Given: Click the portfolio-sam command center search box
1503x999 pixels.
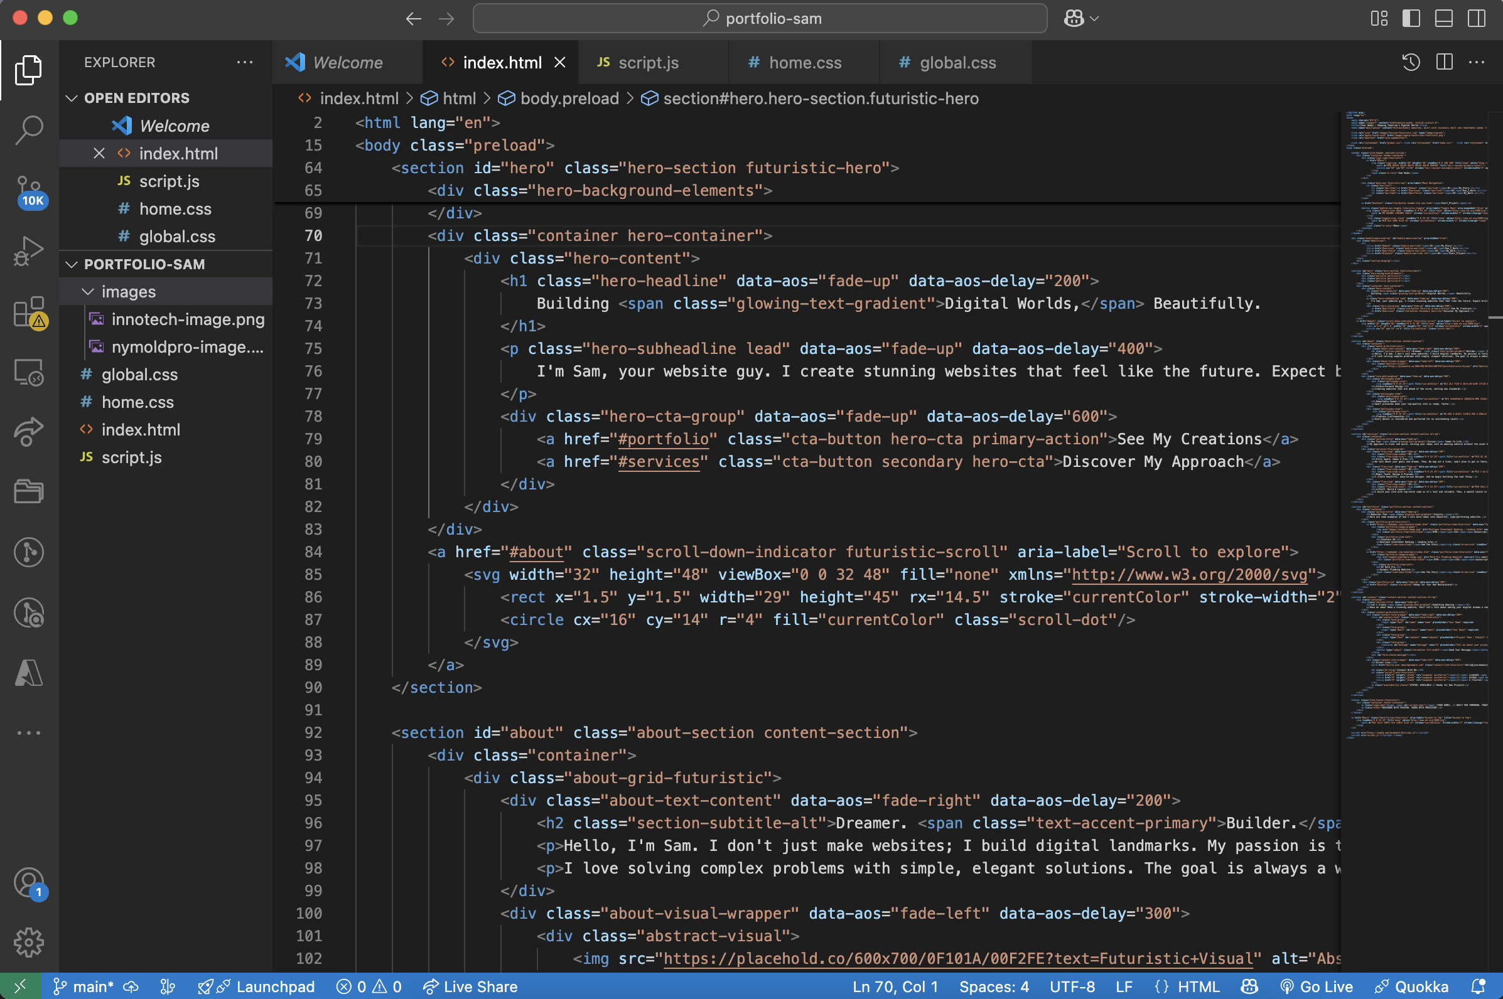Looking at the screenshot, I should pyautogui.click(x=760, y=18).
